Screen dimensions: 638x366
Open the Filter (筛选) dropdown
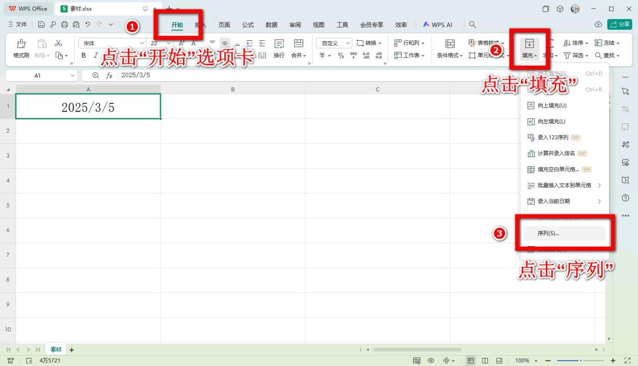tap(576, 55)
